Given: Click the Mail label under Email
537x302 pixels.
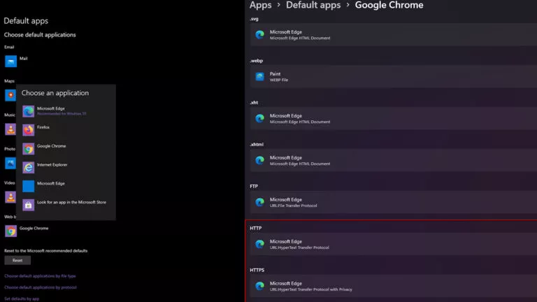Looking at the screenshot, I should (x=23, y=59).
